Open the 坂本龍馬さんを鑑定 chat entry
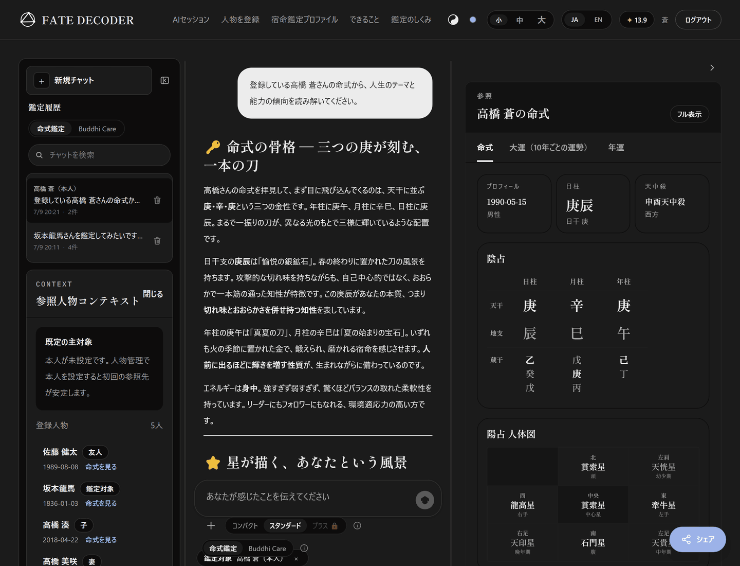740x566 pixels. pos(99,240)
